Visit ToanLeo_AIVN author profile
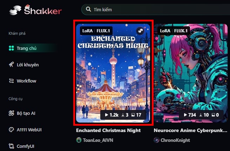 [x=98, y=140]
